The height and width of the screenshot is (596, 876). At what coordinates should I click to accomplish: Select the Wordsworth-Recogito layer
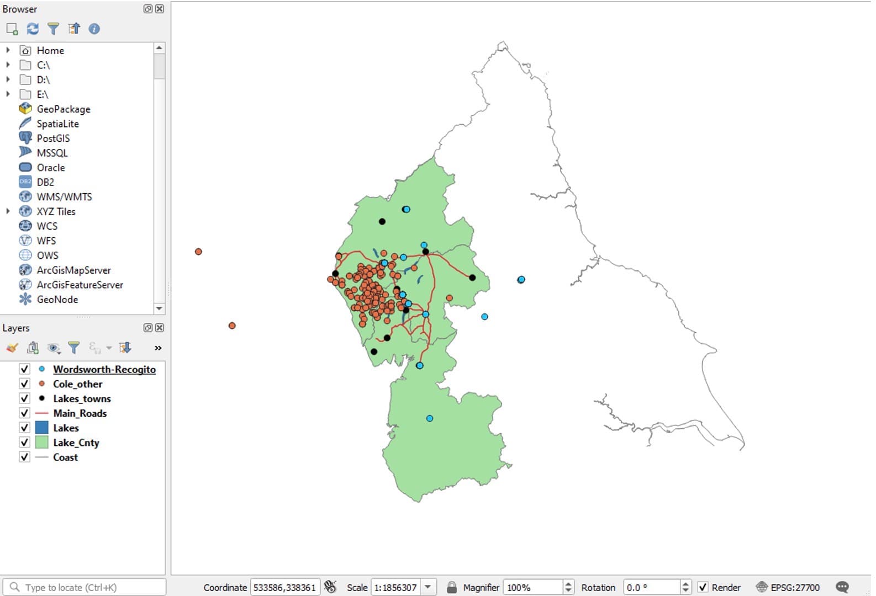point(104,369)
